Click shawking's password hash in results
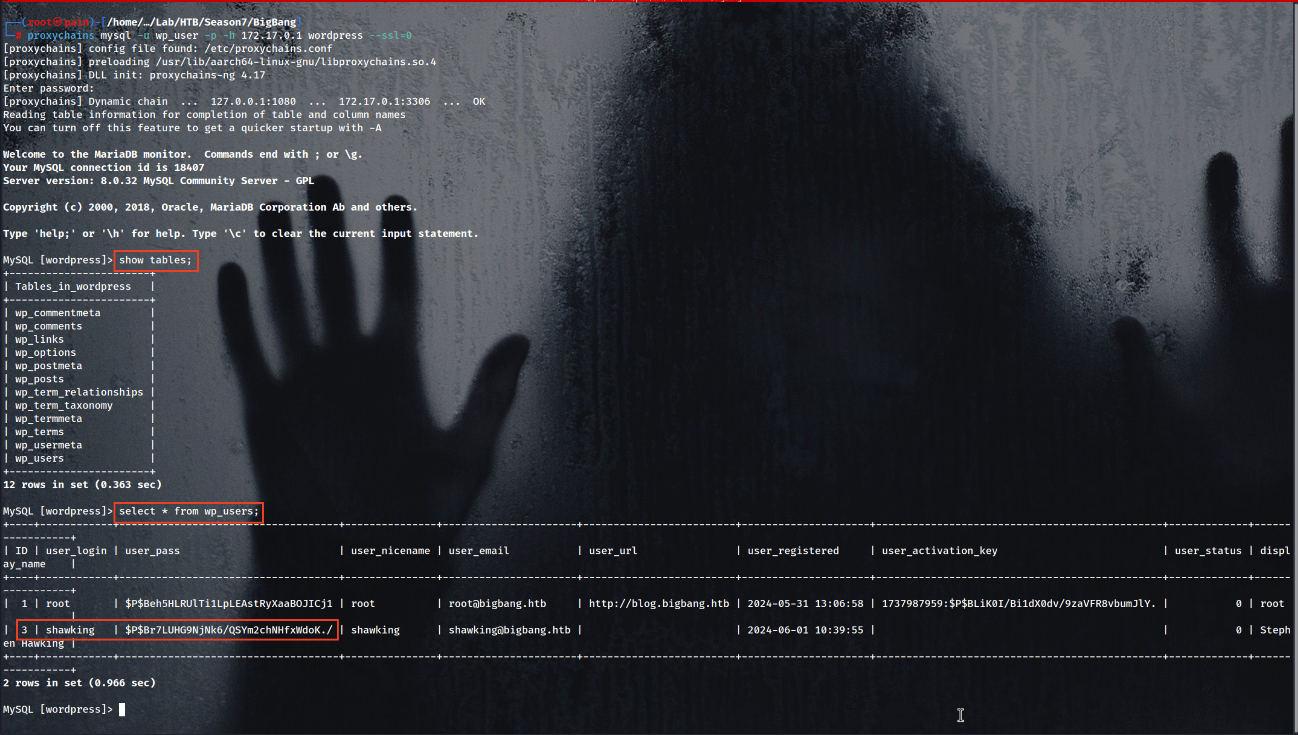This screenshot has height=735, width=1298. point(229,630)
